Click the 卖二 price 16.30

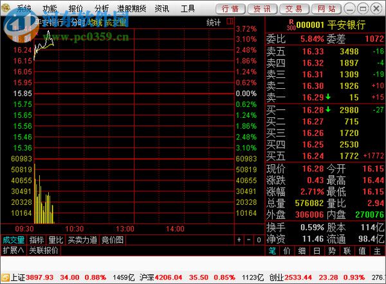(x=313, y=86)
